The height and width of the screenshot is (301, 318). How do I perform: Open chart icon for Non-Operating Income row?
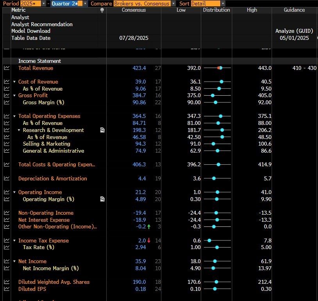click(7, 213)
